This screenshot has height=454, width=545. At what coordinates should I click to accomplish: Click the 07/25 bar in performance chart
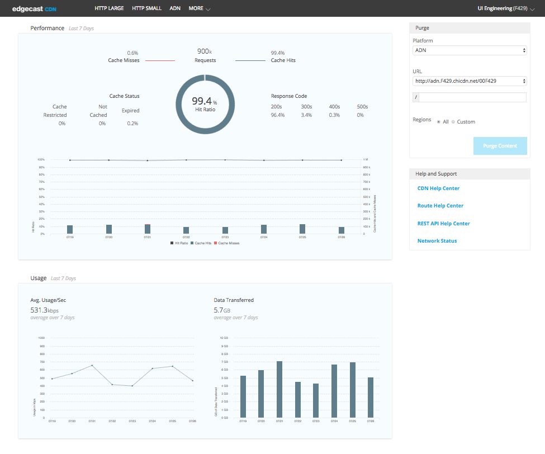coord(302,229)
